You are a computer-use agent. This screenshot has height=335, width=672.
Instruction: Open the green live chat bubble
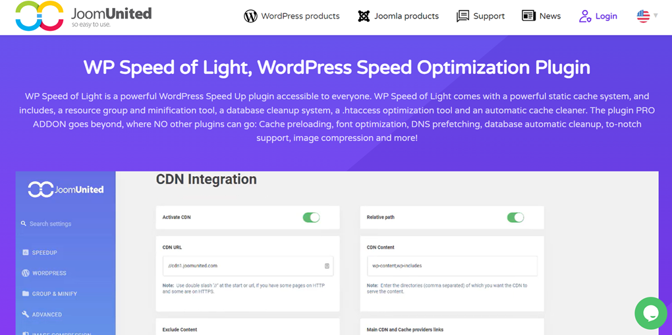(x=650, y=313)
